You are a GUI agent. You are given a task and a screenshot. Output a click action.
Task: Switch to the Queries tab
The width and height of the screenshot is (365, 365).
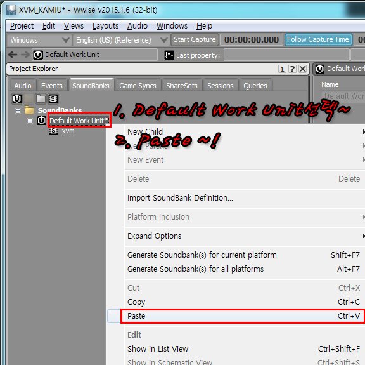(x=255, y=86)
